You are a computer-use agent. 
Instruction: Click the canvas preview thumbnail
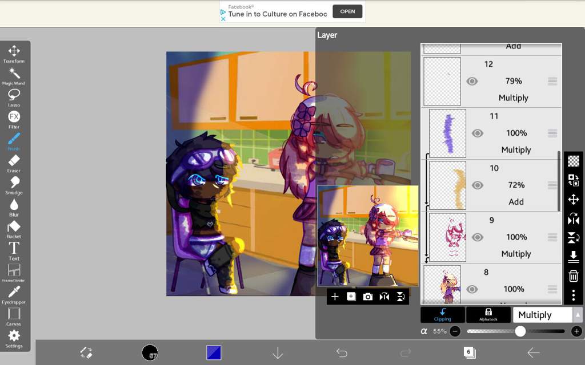(x=368, y=236)
